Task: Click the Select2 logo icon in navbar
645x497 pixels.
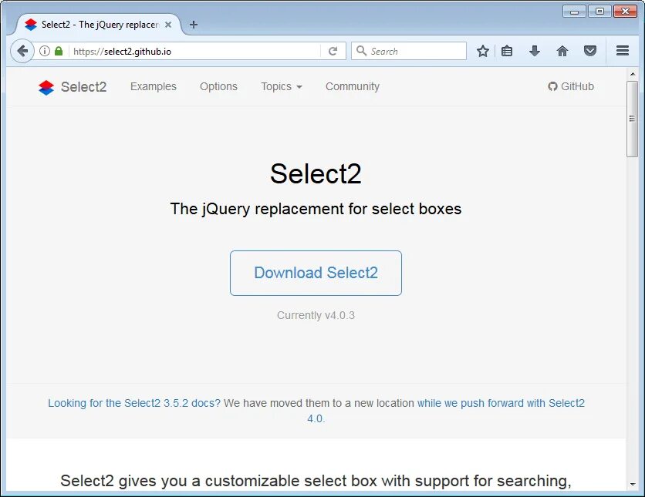Action: click(x=46, y=87)
